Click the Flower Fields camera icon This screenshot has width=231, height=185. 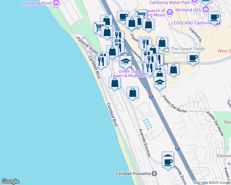click(167, 51)
